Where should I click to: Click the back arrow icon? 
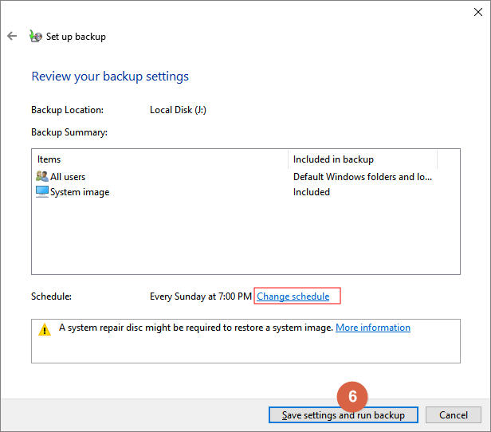click(x=12, y=36)
